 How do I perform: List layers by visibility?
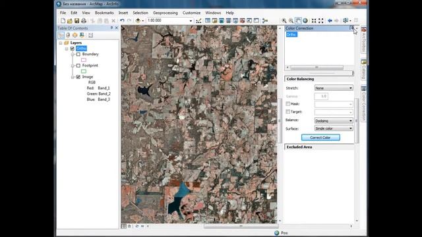click(x=75, y=35)
